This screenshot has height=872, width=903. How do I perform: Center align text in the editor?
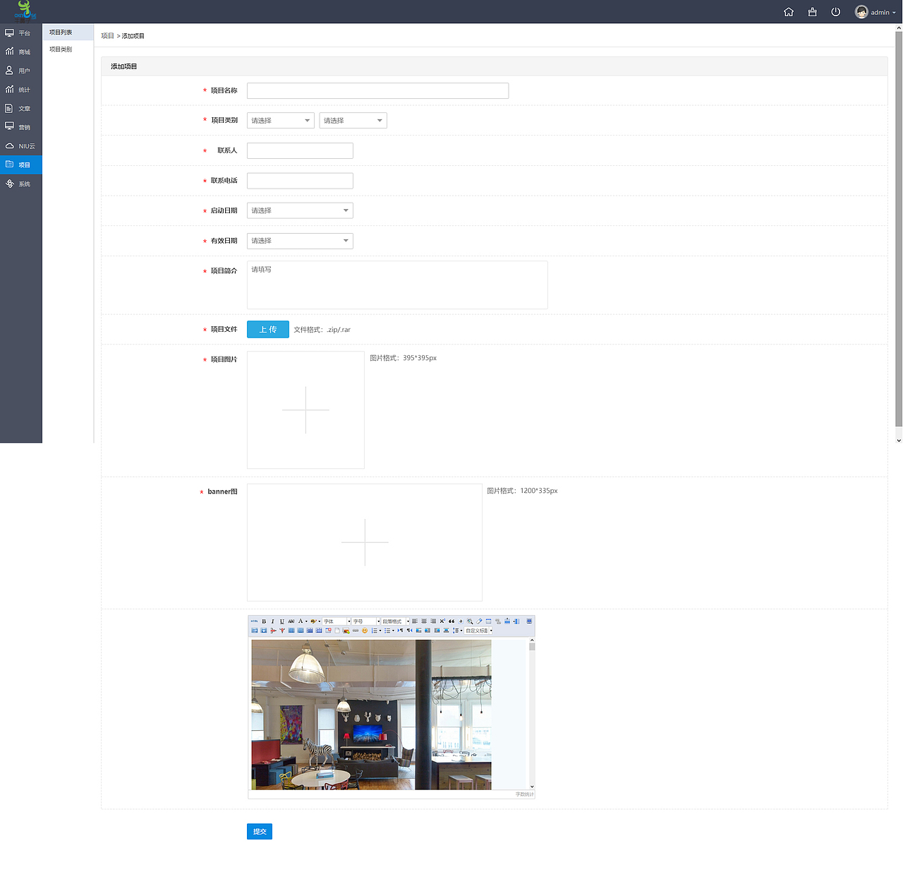(424, 621)
